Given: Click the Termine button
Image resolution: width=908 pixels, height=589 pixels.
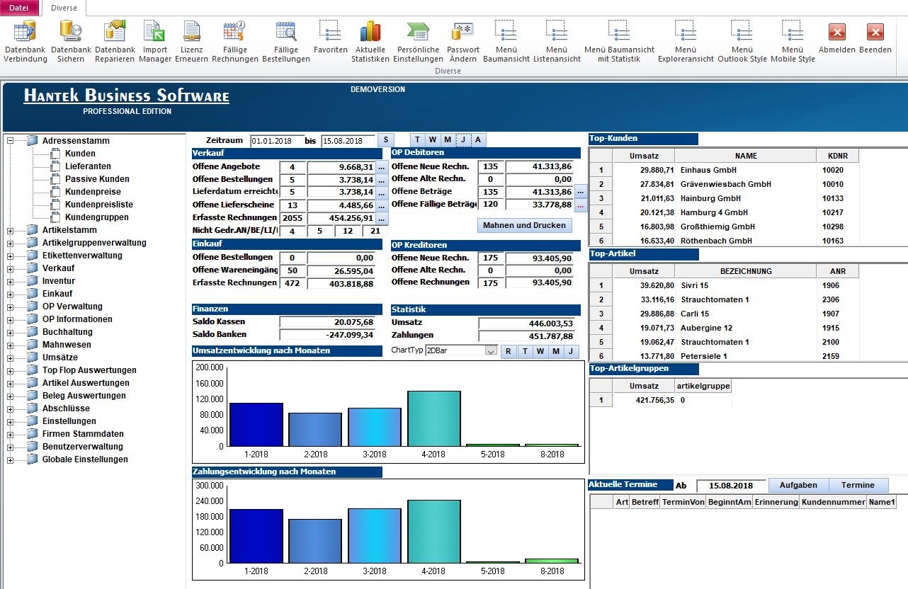Looking at the screenshot, I should (x=858, y=486).
